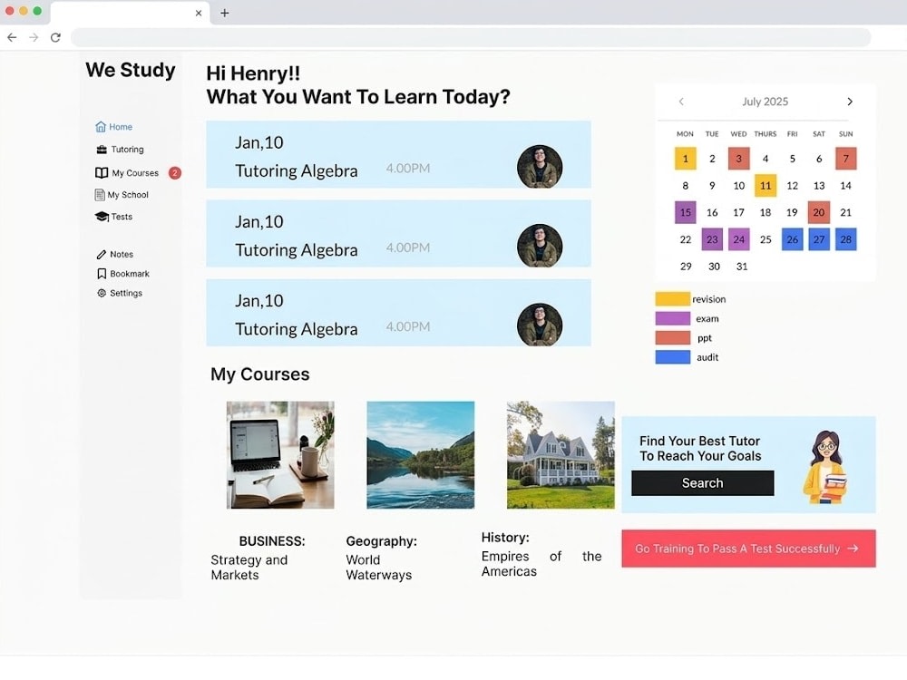Click the My Courses open-book icon

[102, 173]
